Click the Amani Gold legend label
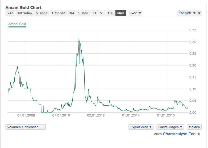 pyautogui.click(x=17, y=24)
